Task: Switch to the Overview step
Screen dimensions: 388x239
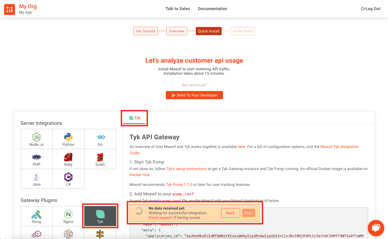Action: coord(177,31)
